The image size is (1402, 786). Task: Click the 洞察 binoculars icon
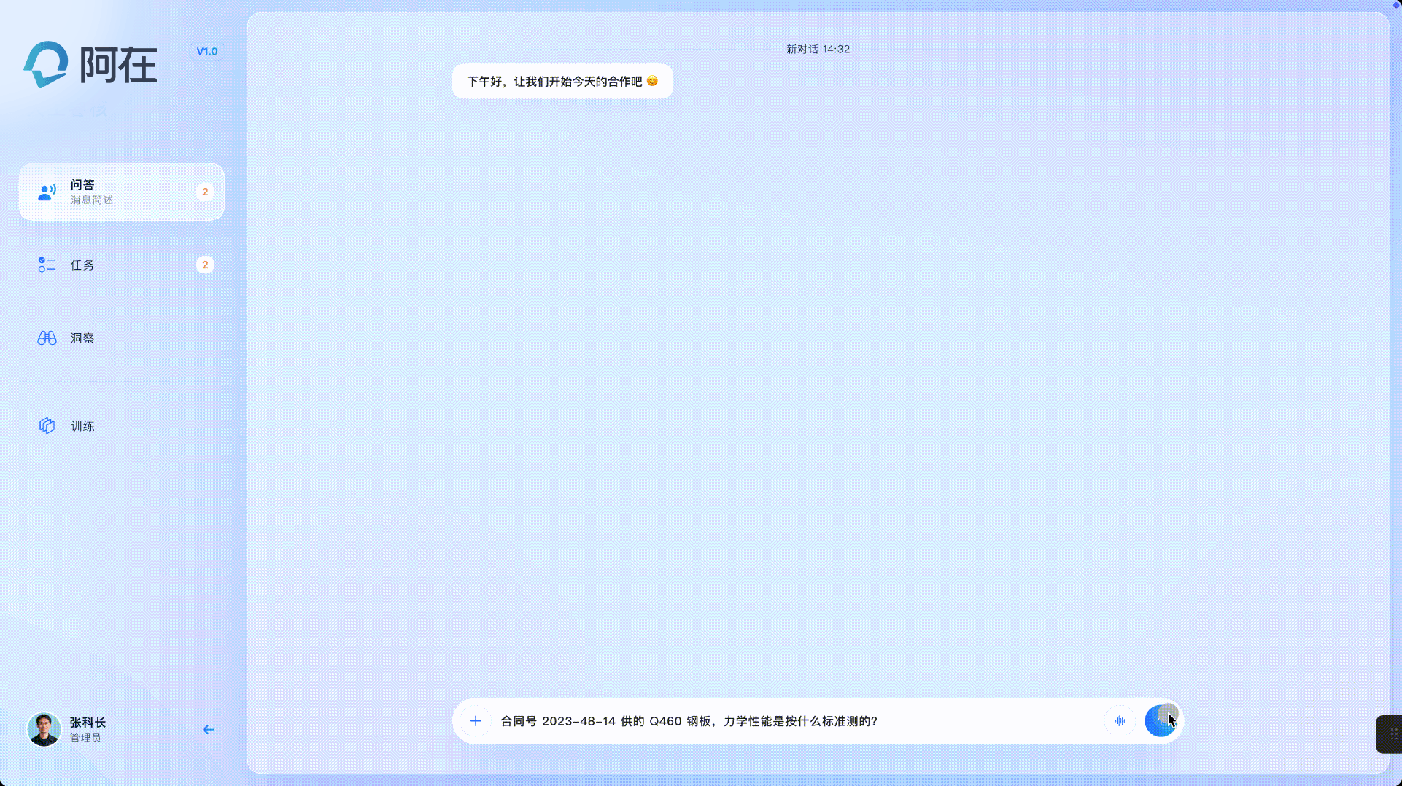click(x=47, y=338)
